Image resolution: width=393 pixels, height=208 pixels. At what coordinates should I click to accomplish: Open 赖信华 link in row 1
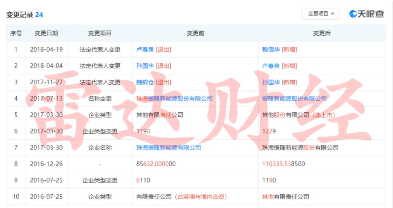[271, 49]
